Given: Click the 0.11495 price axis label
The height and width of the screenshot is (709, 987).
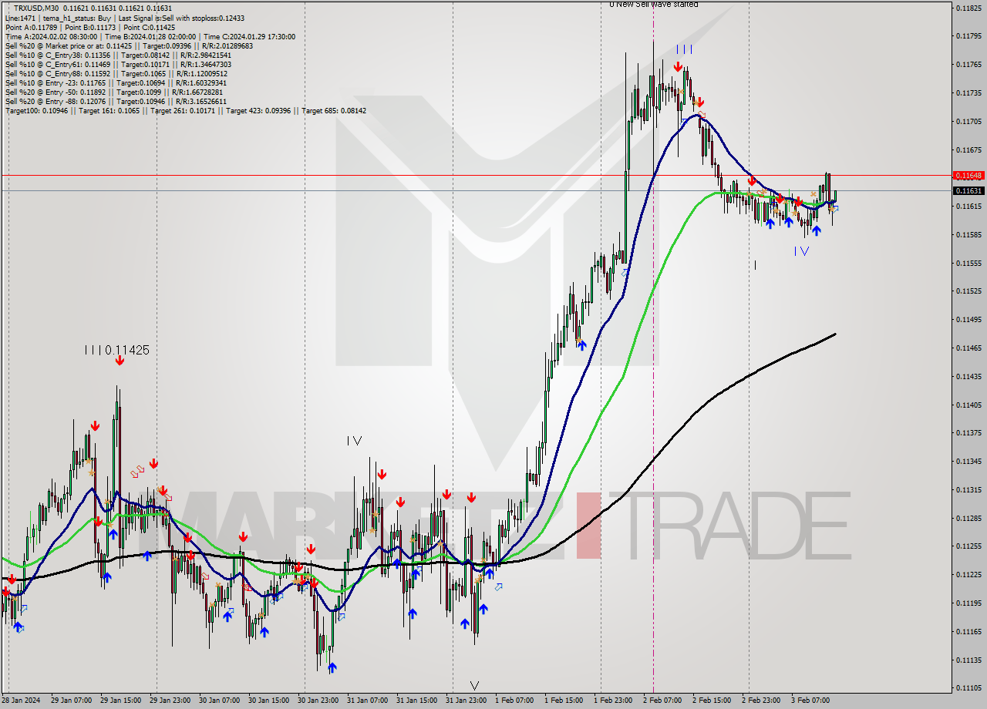Looking at the screenshot, I should pos(968,320).
